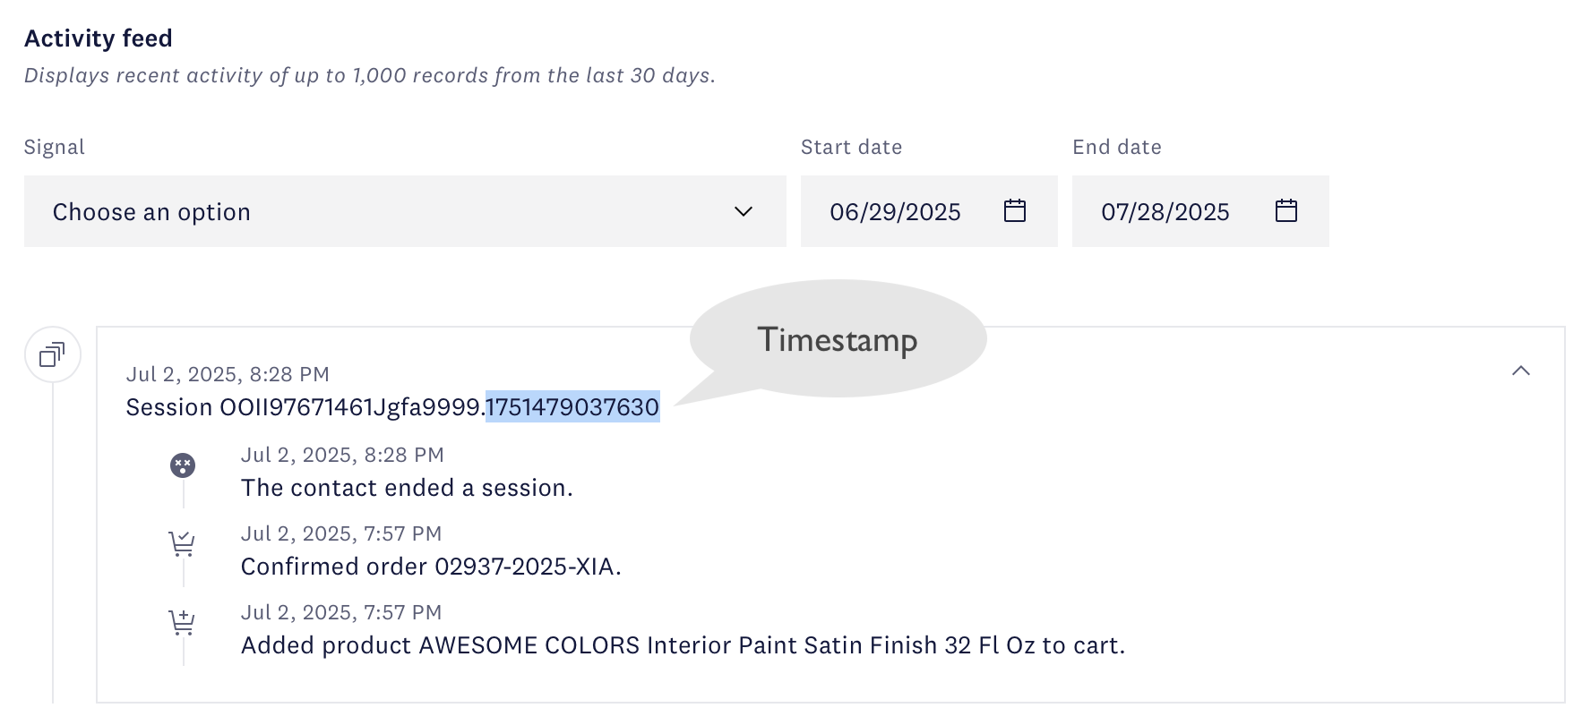Click the Timestamp callout bubble
Viewport: 1582px width, 725px height.
[838, 339]
